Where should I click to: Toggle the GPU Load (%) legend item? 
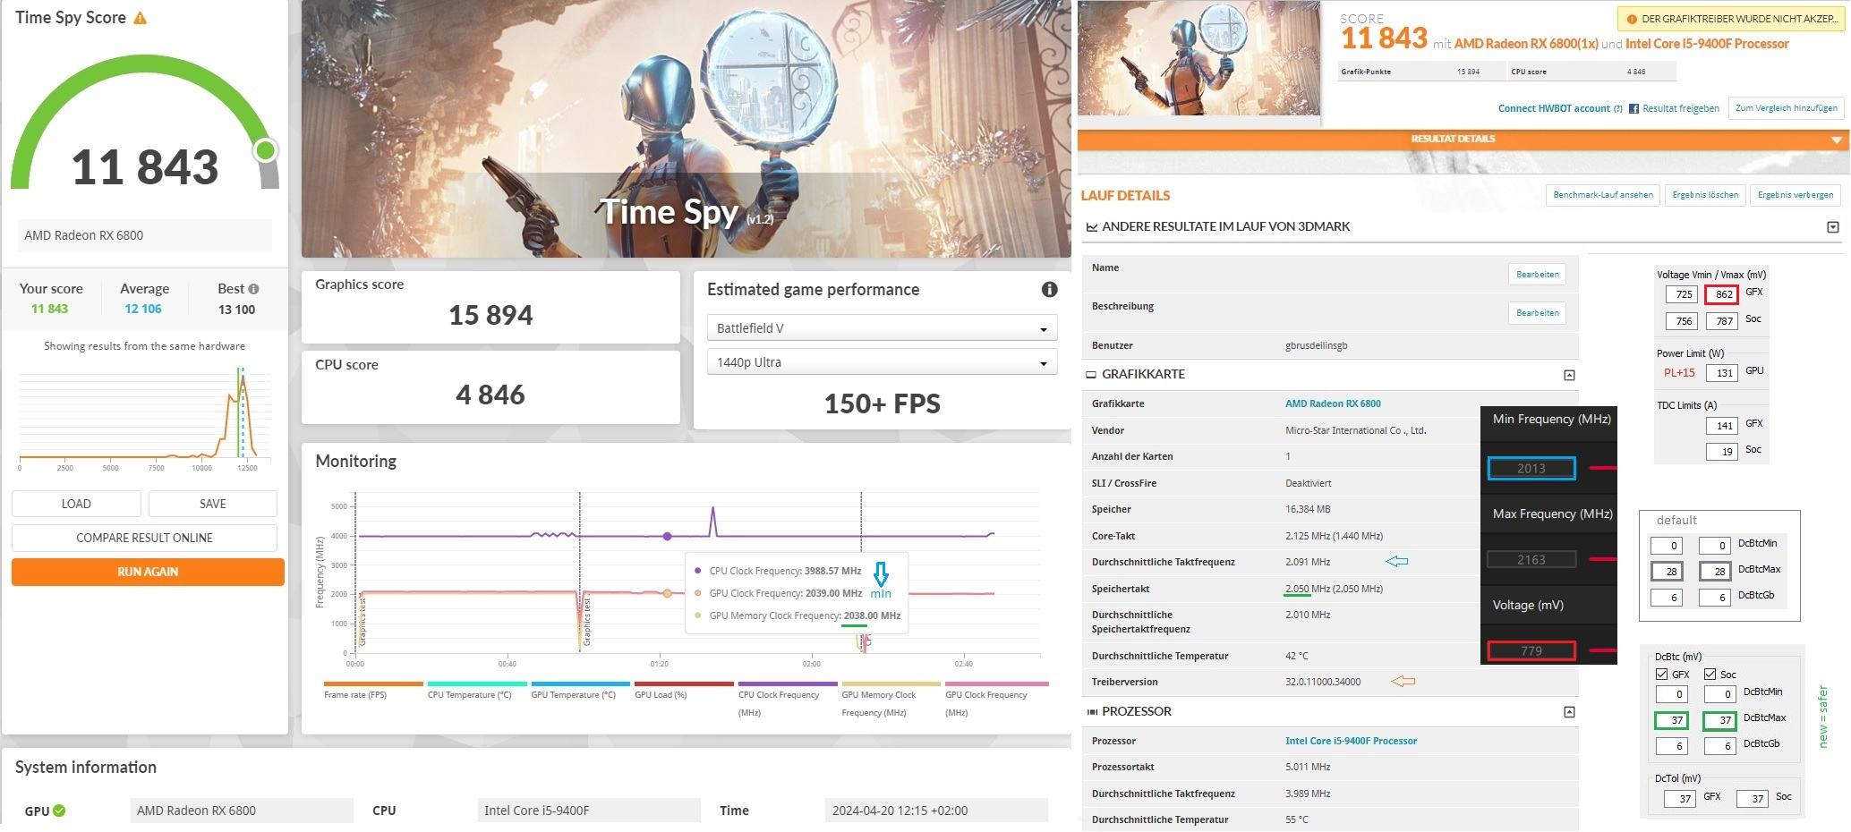(x=684, y=690)
